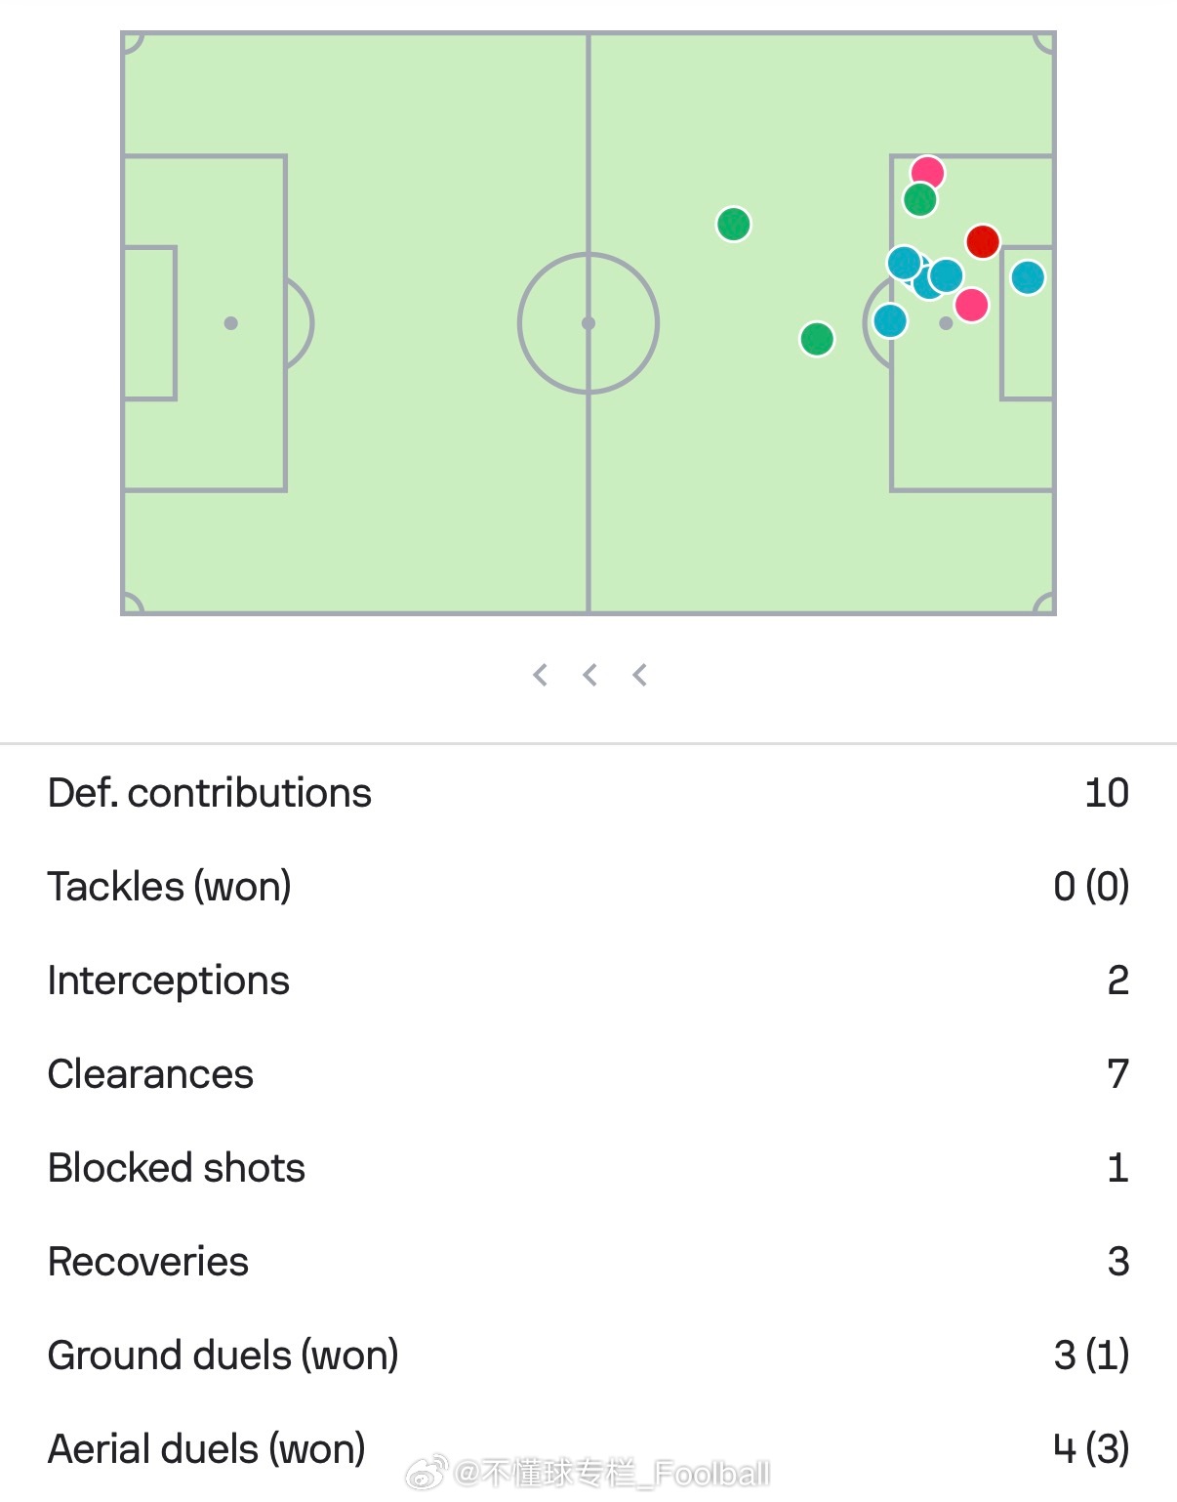Viewport: 1177px width, 1502px height.
Task: Click the pink dot at the penalty box top edge
Action: click(927, 173)
